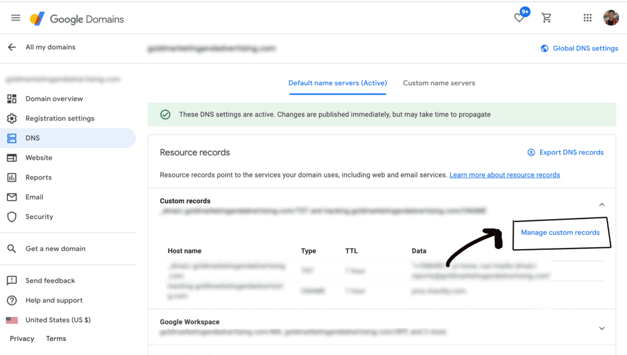
Task: Open the account profile avatar
Action: [611, 18]
